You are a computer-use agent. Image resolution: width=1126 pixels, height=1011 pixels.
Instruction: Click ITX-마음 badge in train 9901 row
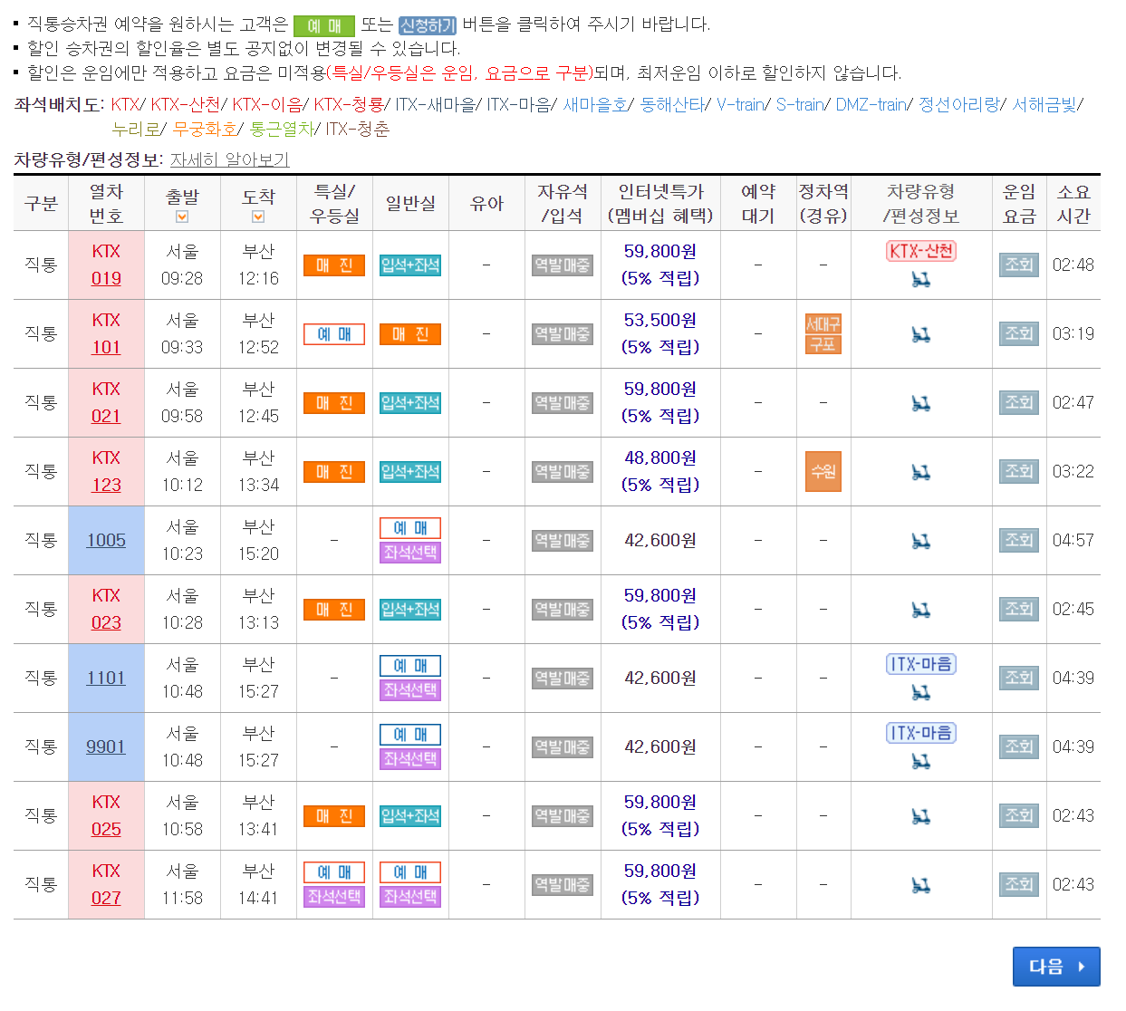point(921,733)
